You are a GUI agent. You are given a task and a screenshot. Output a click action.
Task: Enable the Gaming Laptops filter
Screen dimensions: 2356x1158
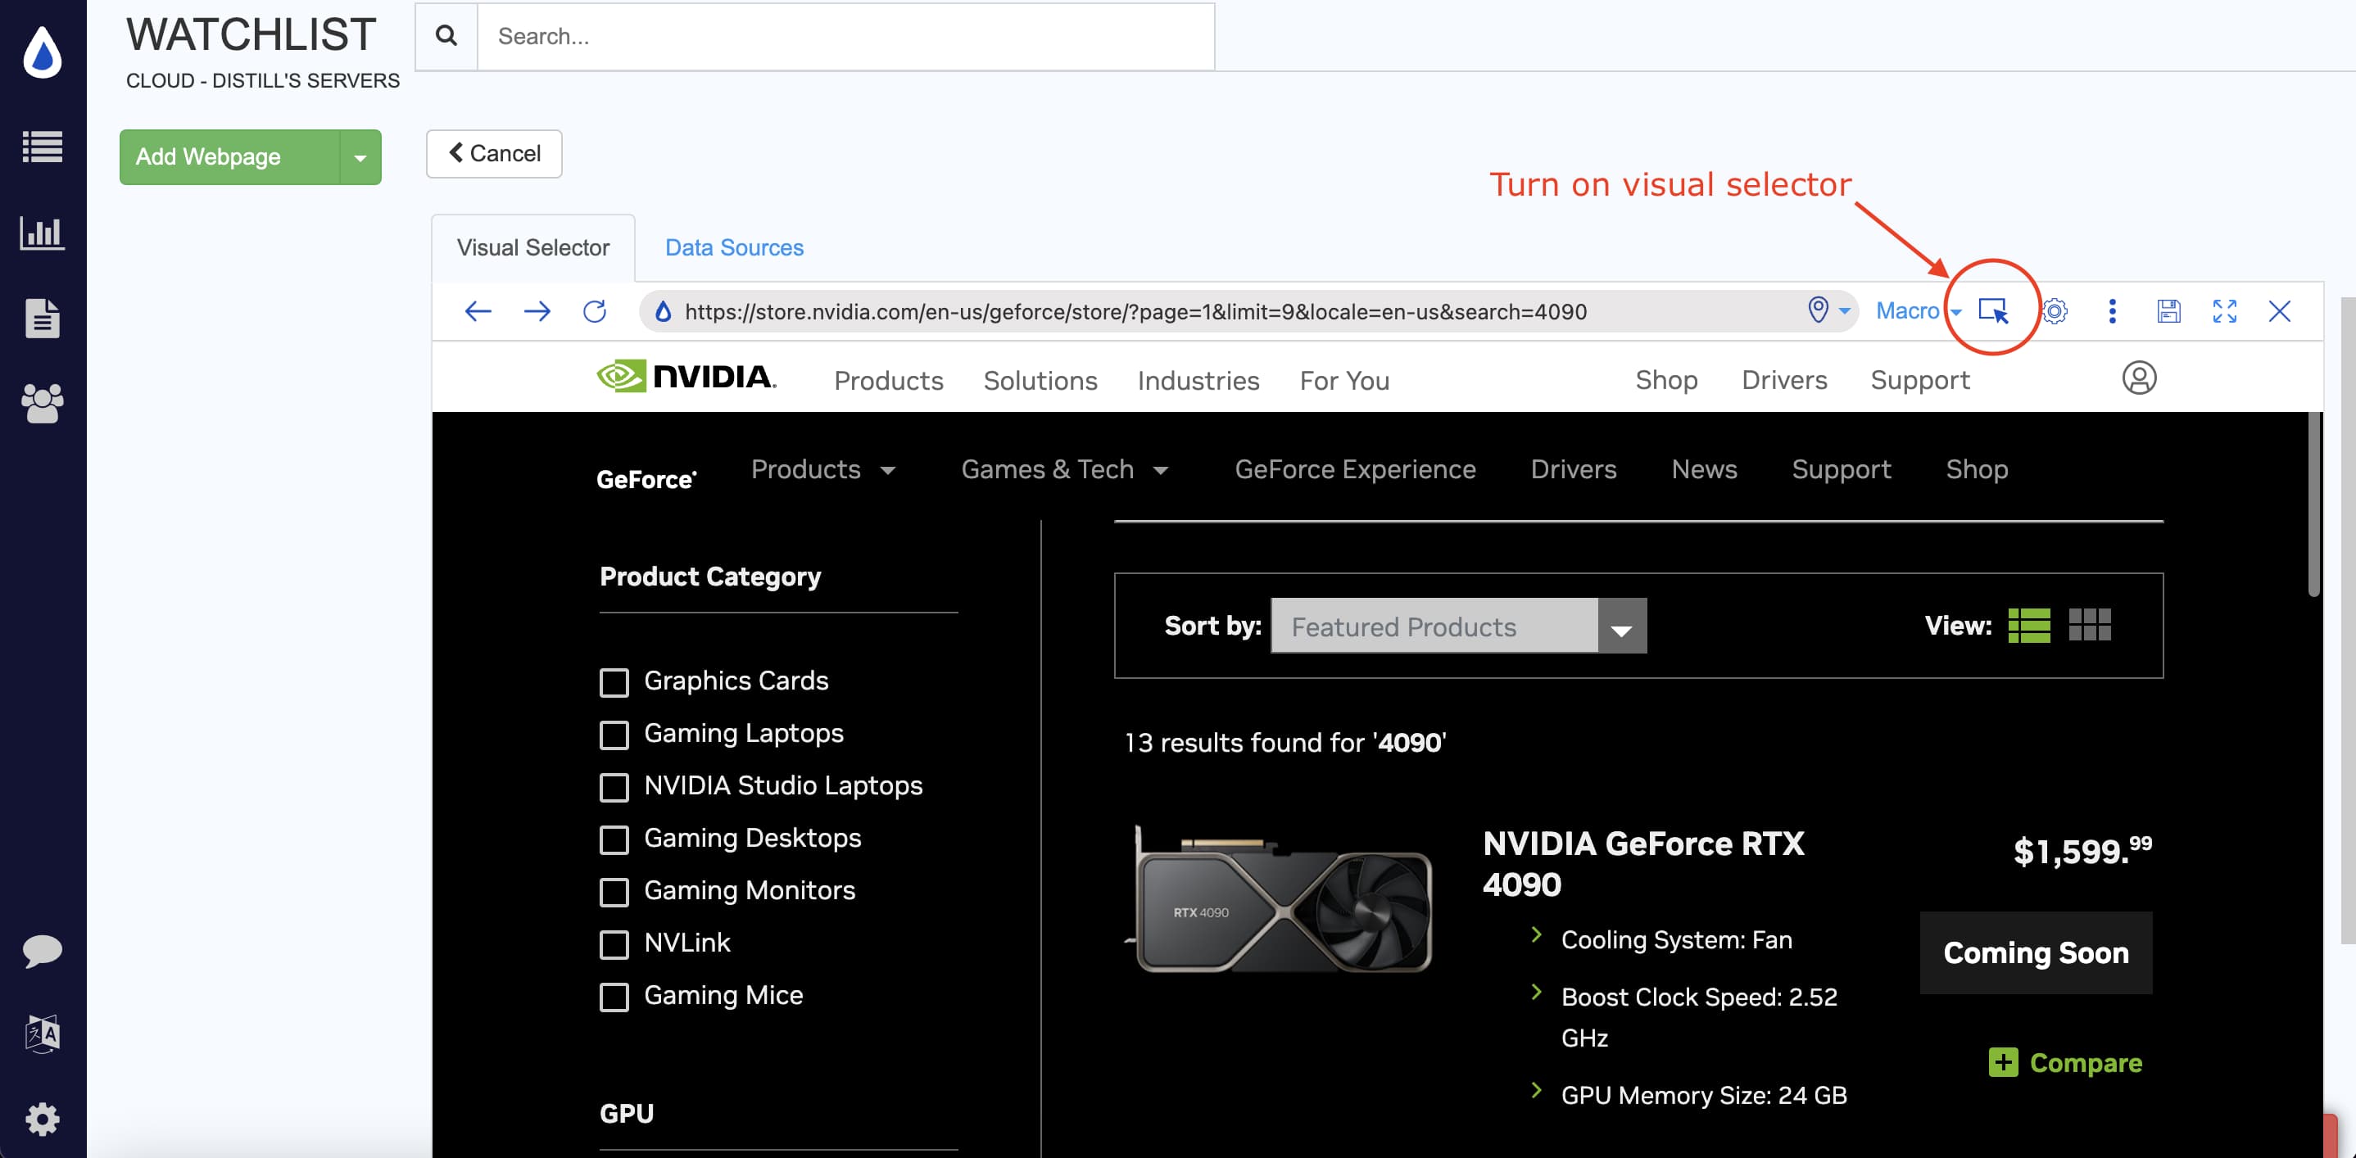614,735
